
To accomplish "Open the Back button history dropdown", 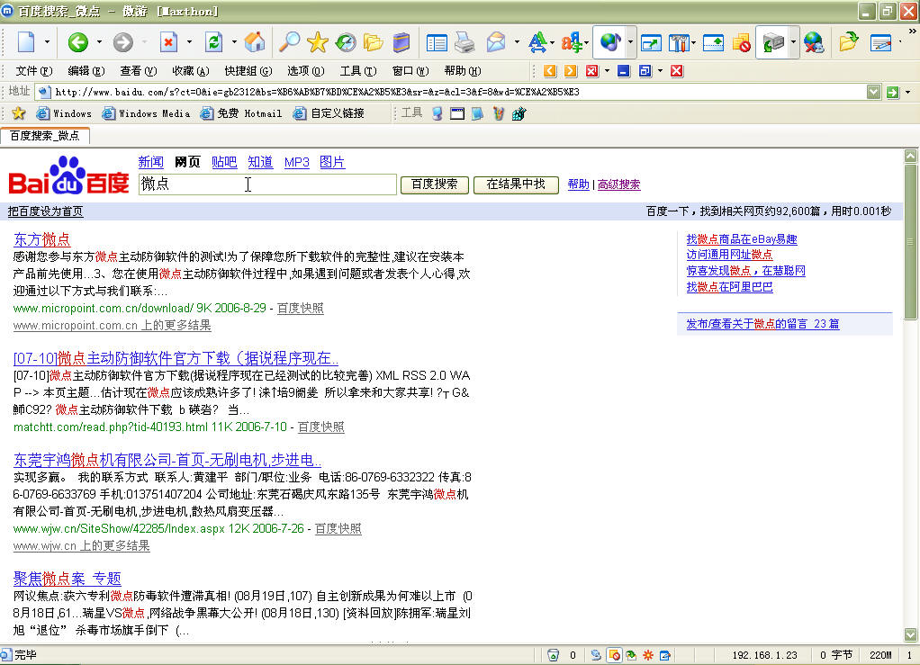I will click(x=99, y=42).
